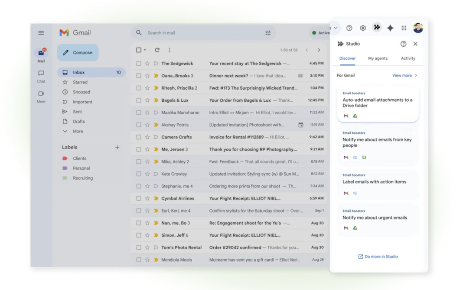Click calendar icon on Akshay Potnis email
463x290 pixels.
pos(300,125)
